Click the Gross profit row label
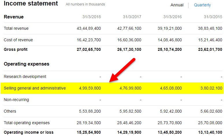Image resolution: width=224 pixels, height=136 pixels. click(x=16, y=49)
